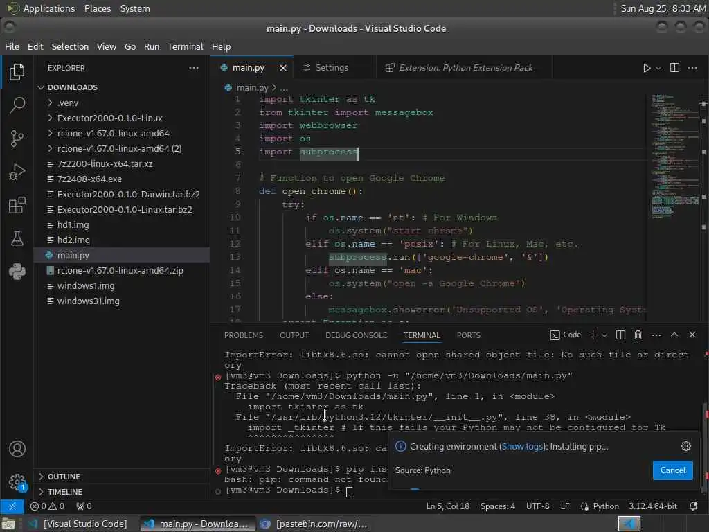The image size is (709, 532).
Task: Expand the rclone-v1.67.0-linux-amd64 folder
Action: (x=50, y=134)
